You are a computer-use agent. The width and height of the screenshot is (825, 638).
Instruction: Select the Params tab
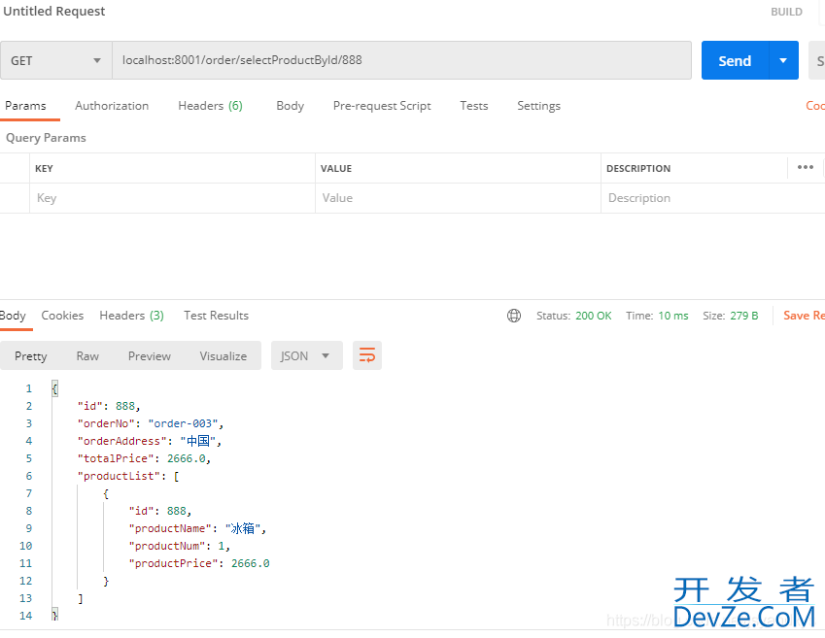26,106
